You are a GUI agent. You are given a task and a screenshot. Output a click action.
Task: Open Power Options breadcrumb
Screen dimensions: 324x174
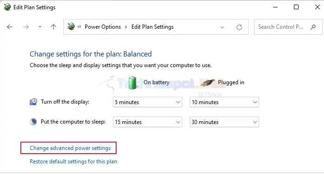pos(103,27)
